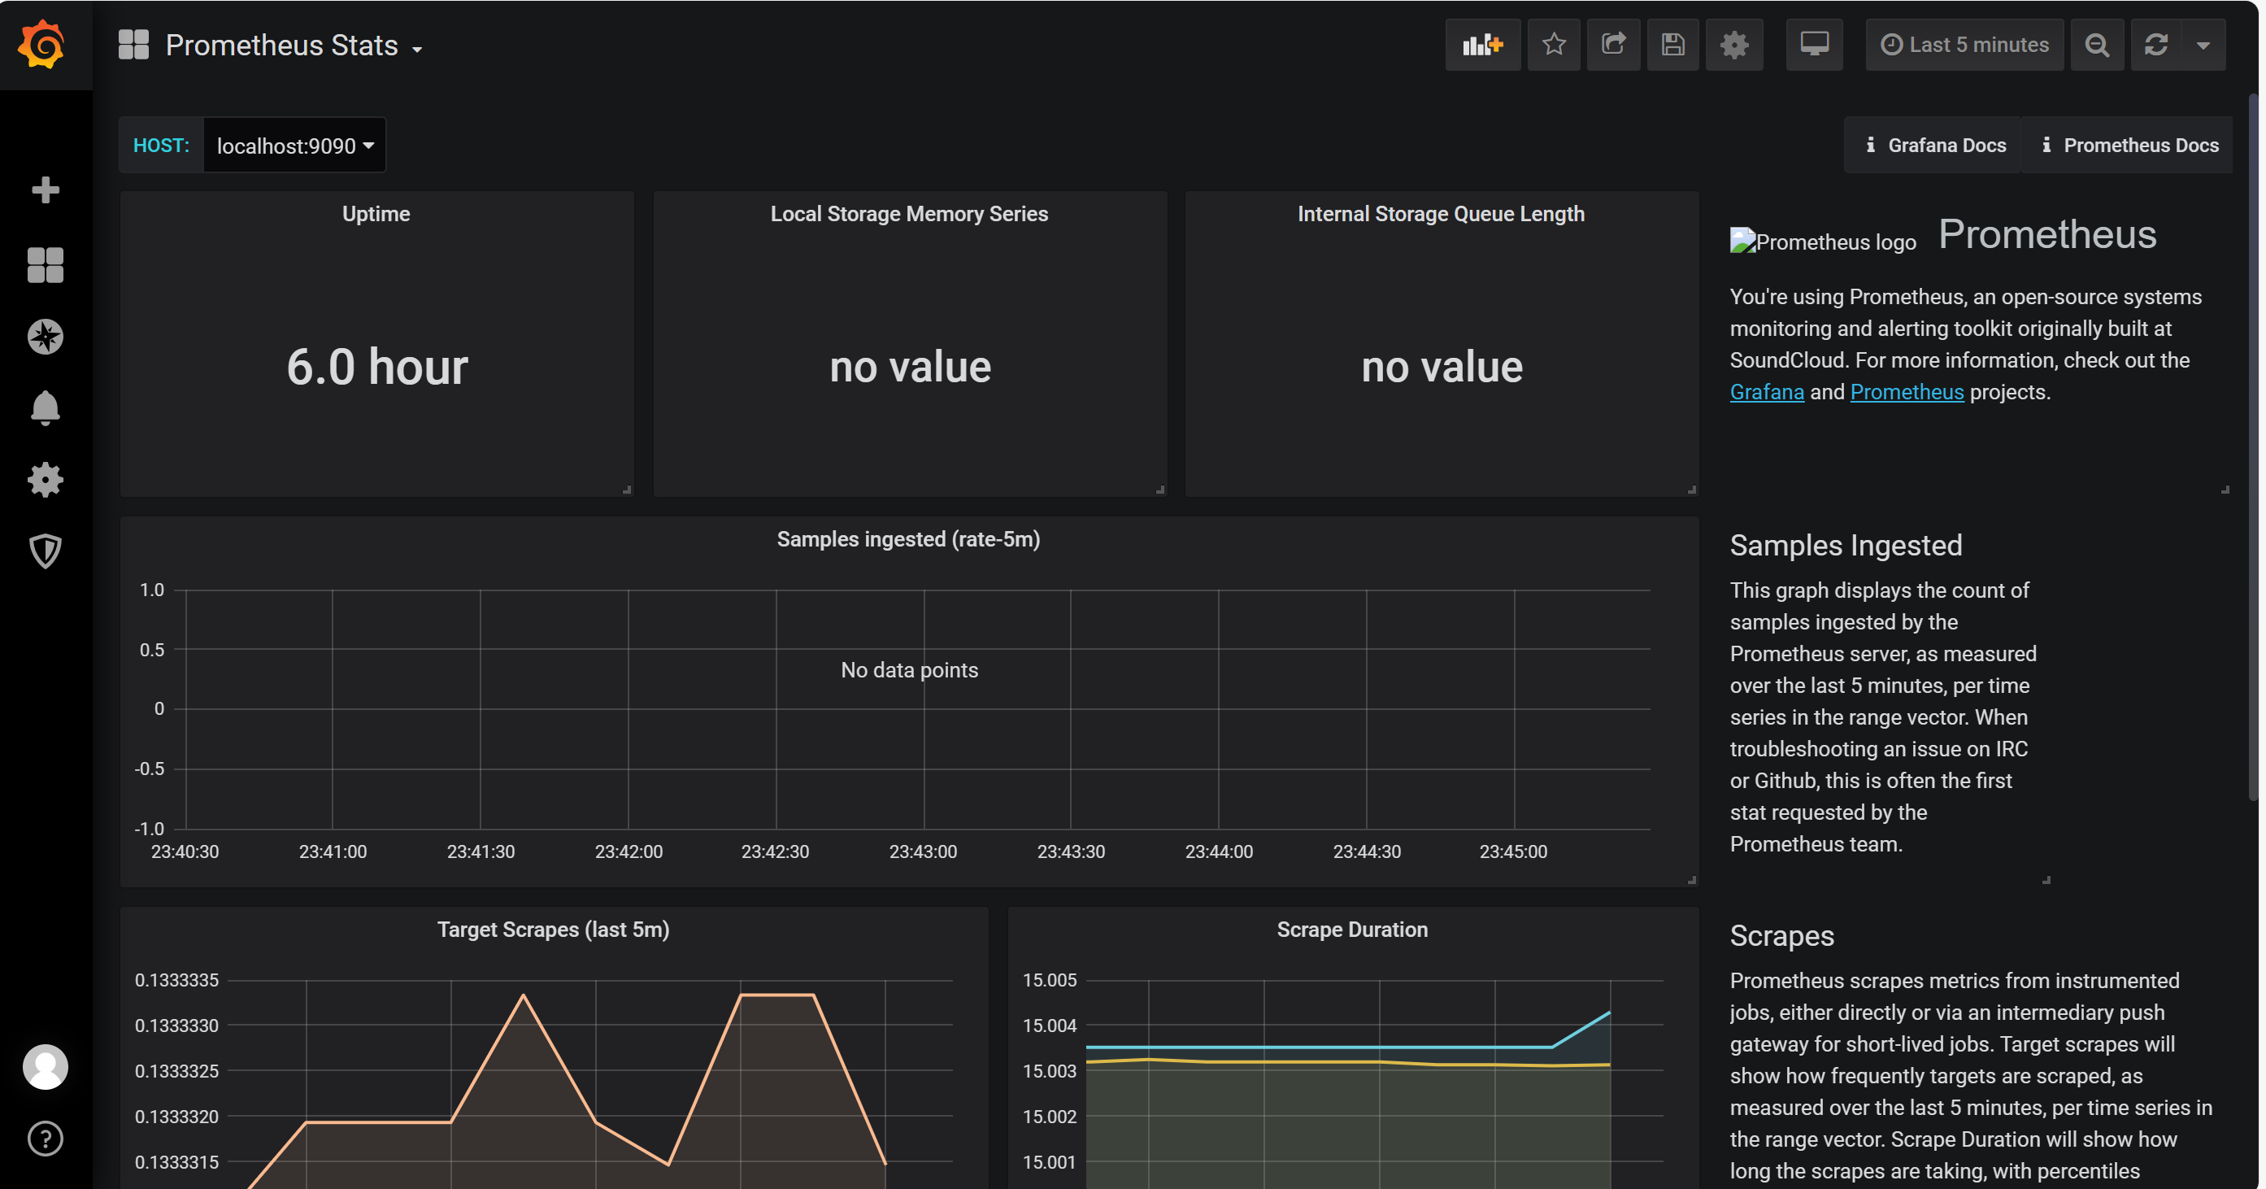Viewport: 2266px width, 1189px height.
Task: Mark dashboard as favorite with star
Action: point(1554,45)
